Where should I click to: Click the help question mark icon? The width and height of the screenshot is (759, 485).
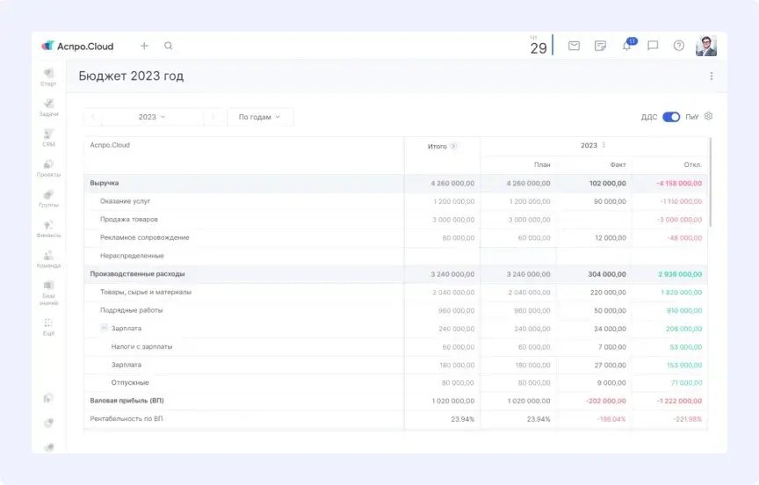click(678, 46)
